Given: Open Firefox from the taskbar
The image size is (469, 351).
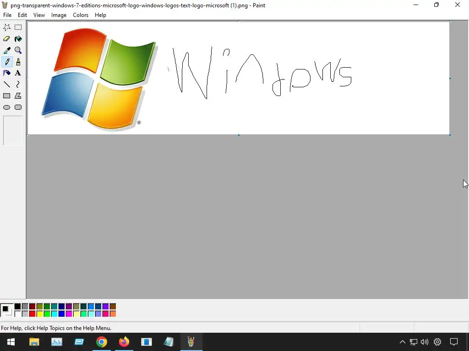Looking at the screenshot, I should [x=124, y=342].
